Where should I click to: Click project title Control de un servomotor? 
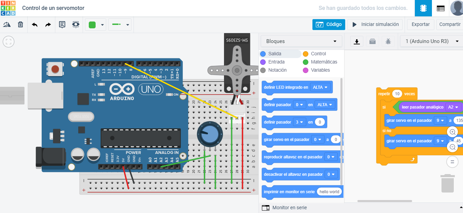pos(53,8)
